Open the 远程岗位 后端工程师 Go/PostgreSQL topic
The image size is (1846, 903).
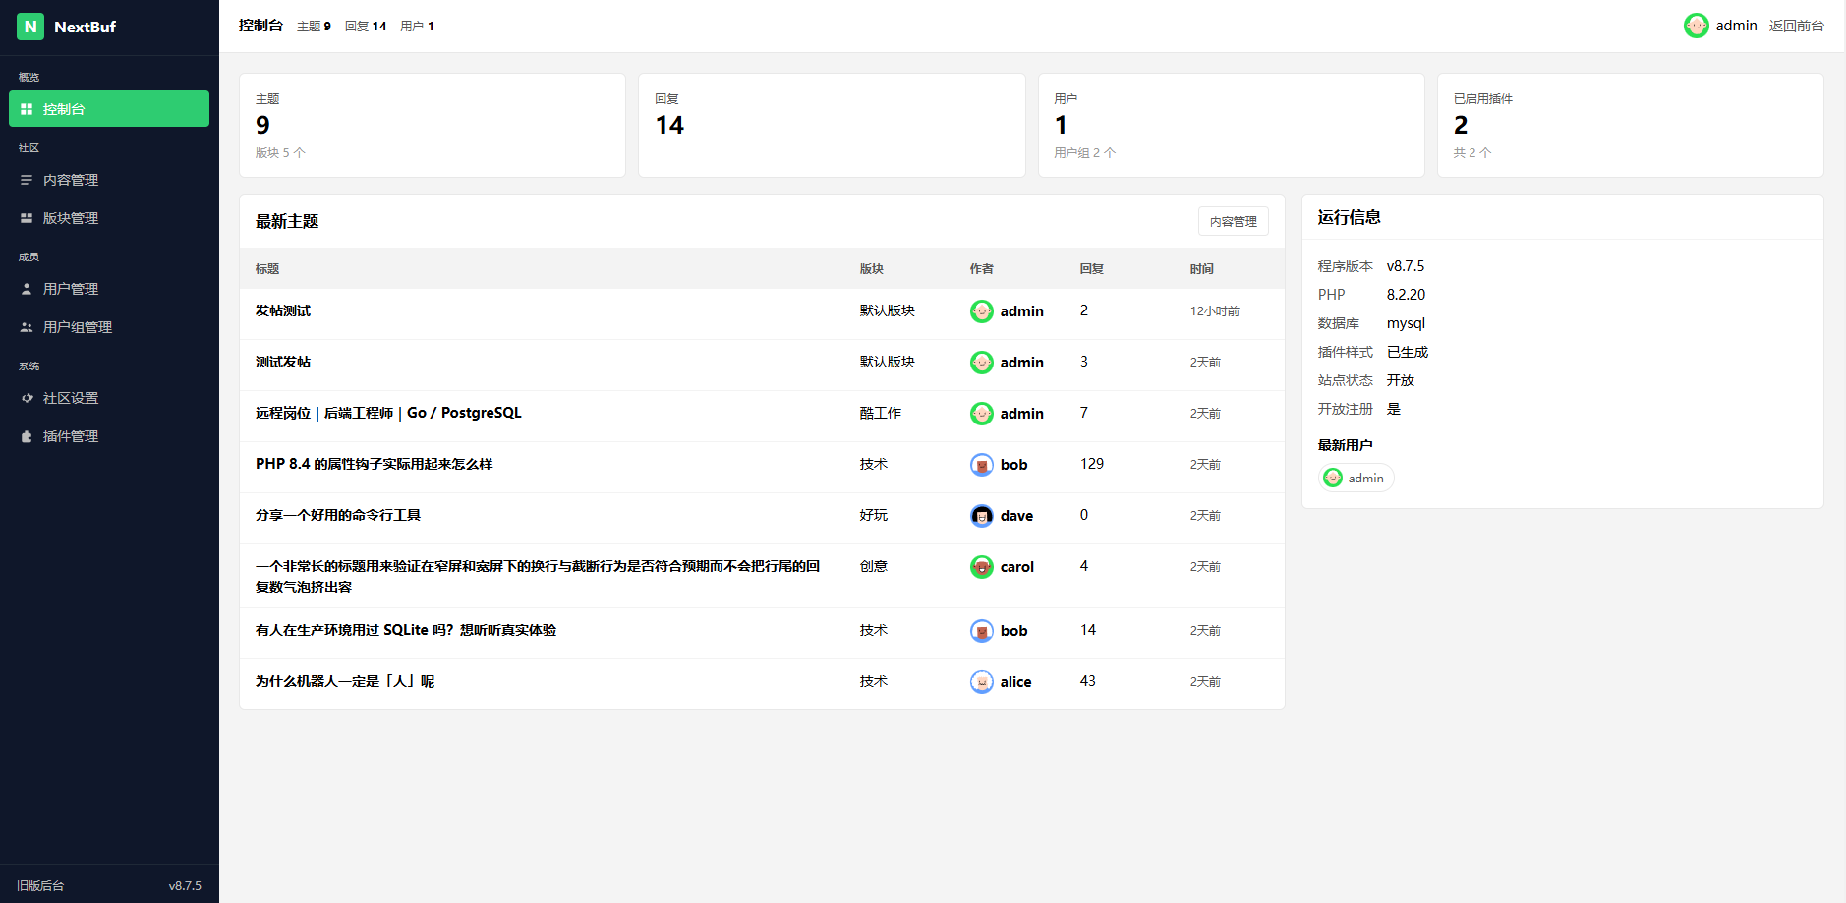pos(388,413)
